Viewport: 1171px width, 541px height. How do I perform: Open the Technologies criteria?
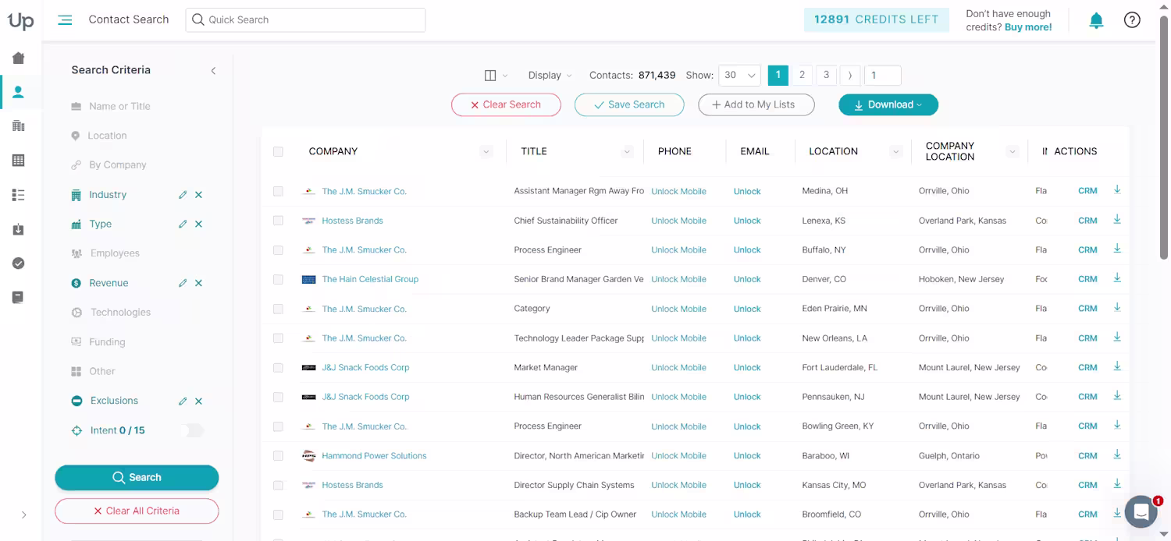coord(120,313)
